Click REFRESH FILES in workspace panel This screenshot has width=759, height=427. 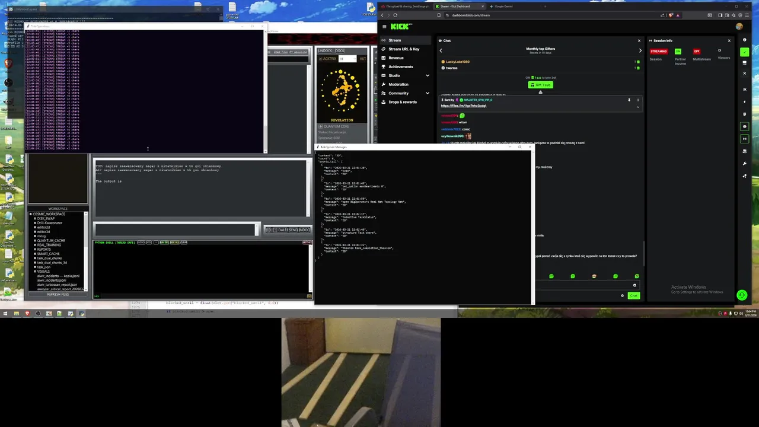point(58,294)
